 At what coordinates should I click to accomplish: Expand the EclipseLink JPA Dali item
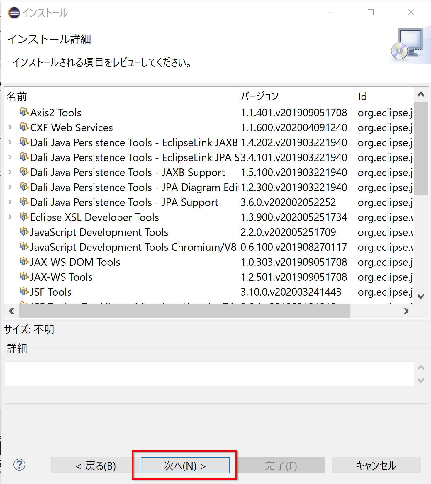tap(10, 157)
